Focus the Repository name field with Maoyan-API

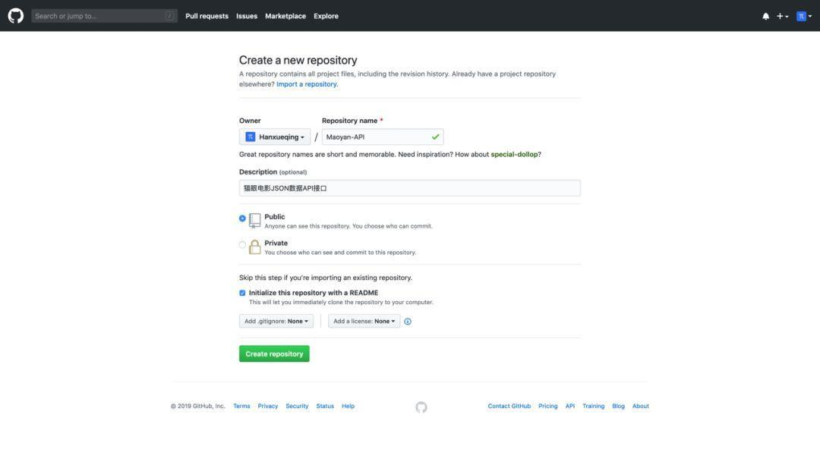pos(382,137)
